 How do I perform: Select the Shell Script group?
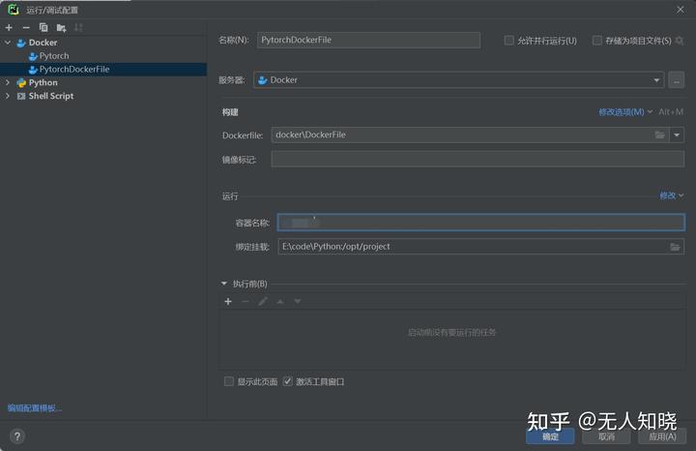[51, 96]
